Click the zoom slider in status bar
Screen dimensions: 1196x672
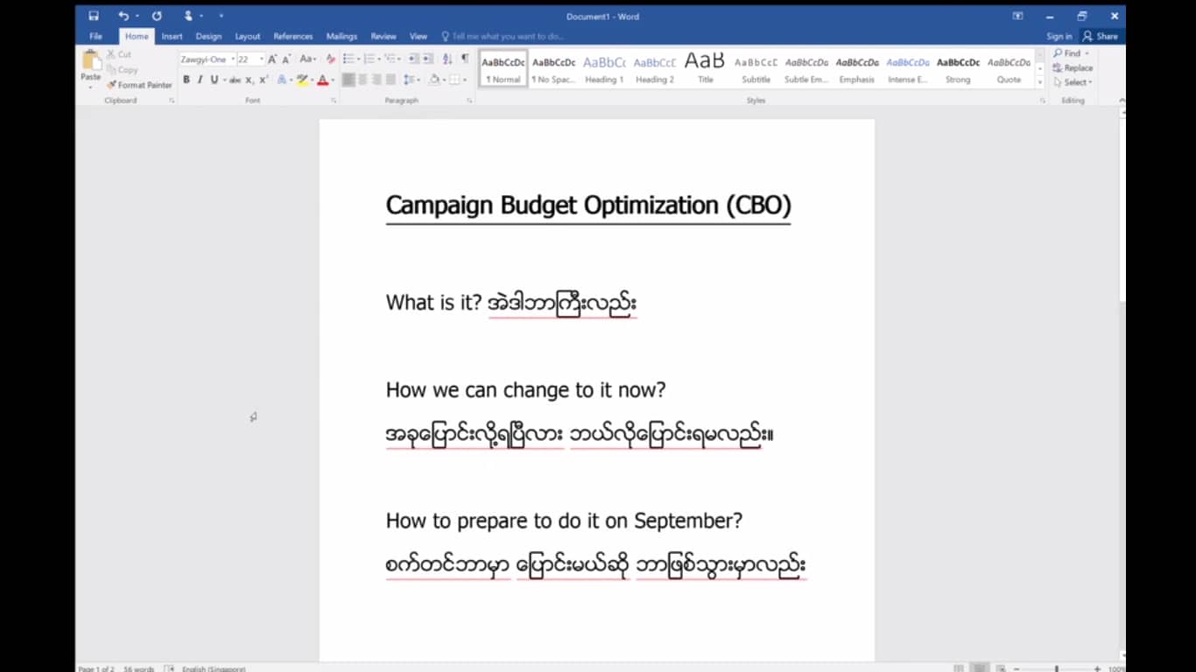[x=1056, y=668]
